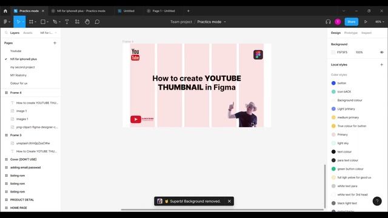Open the Resources tool
The image size is (388, 218).
[77, 22]
